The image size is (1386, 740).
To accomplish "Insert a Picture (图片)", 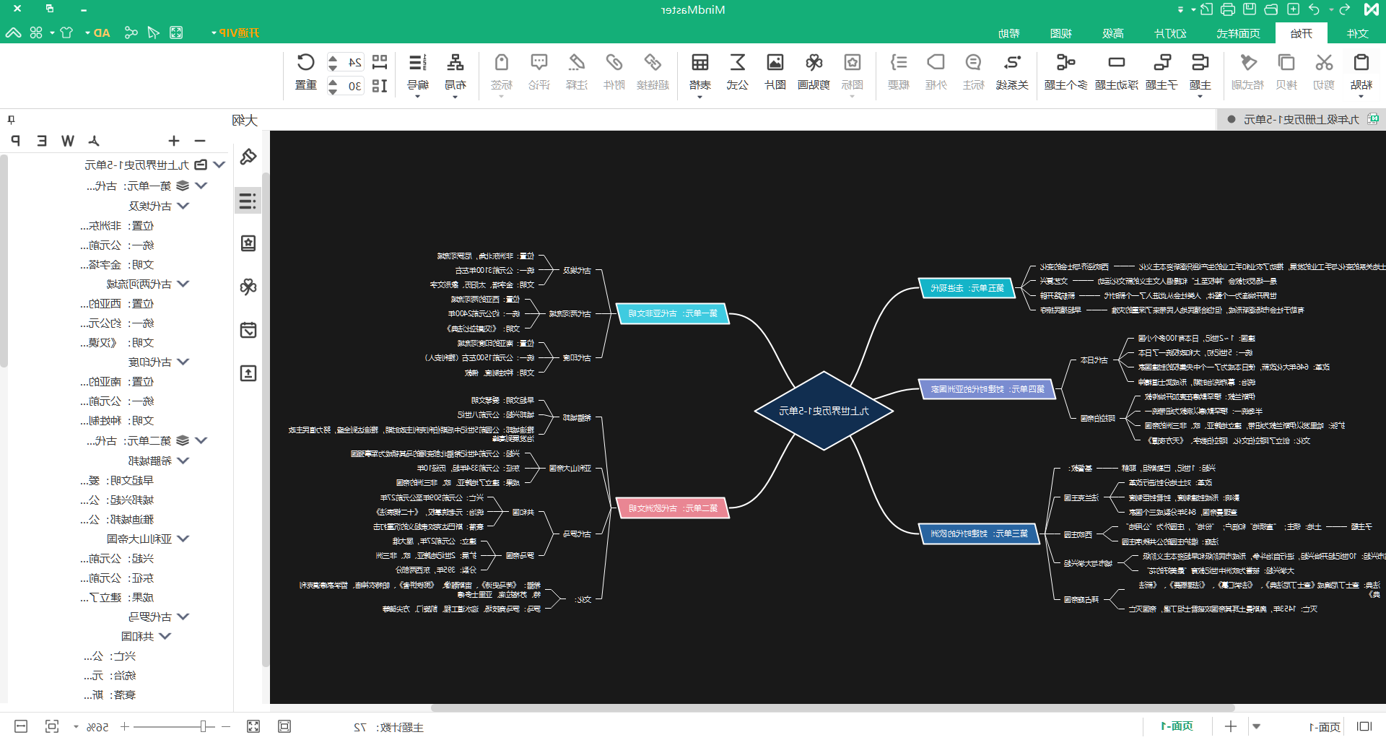I will point(775,71).
